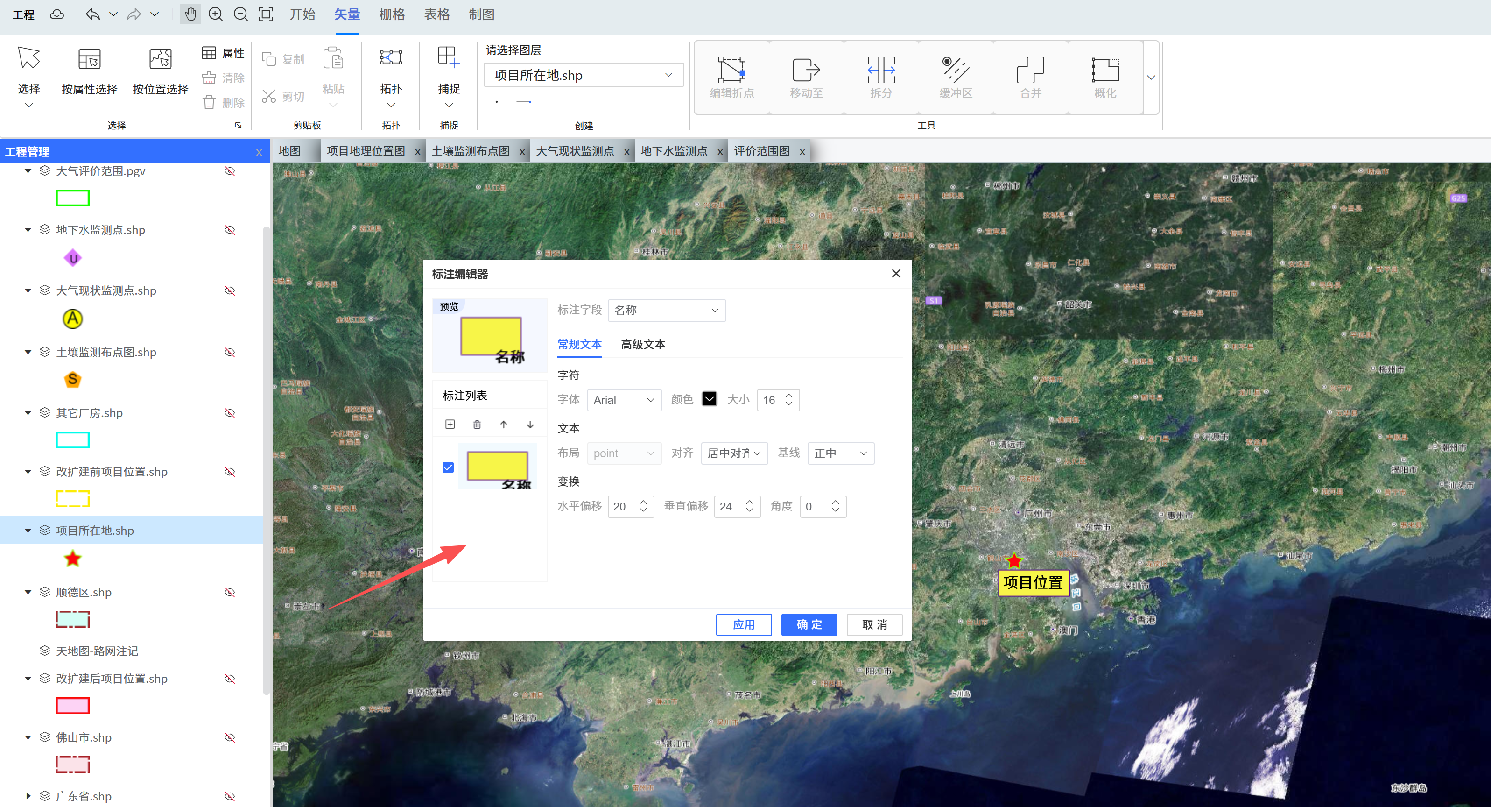Image resolution: width=1491 pixels, height=807 pixels.
Task: Close the 标注编辑器 dialog
Action: tap(896, 273)
